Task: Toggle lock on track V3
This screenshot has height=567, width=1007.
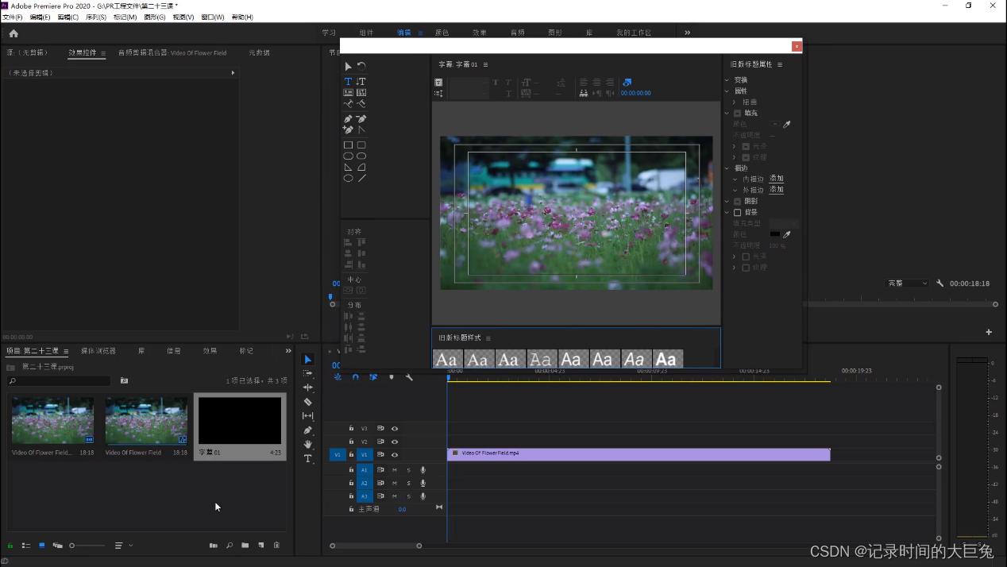Action: click(351, 429)
